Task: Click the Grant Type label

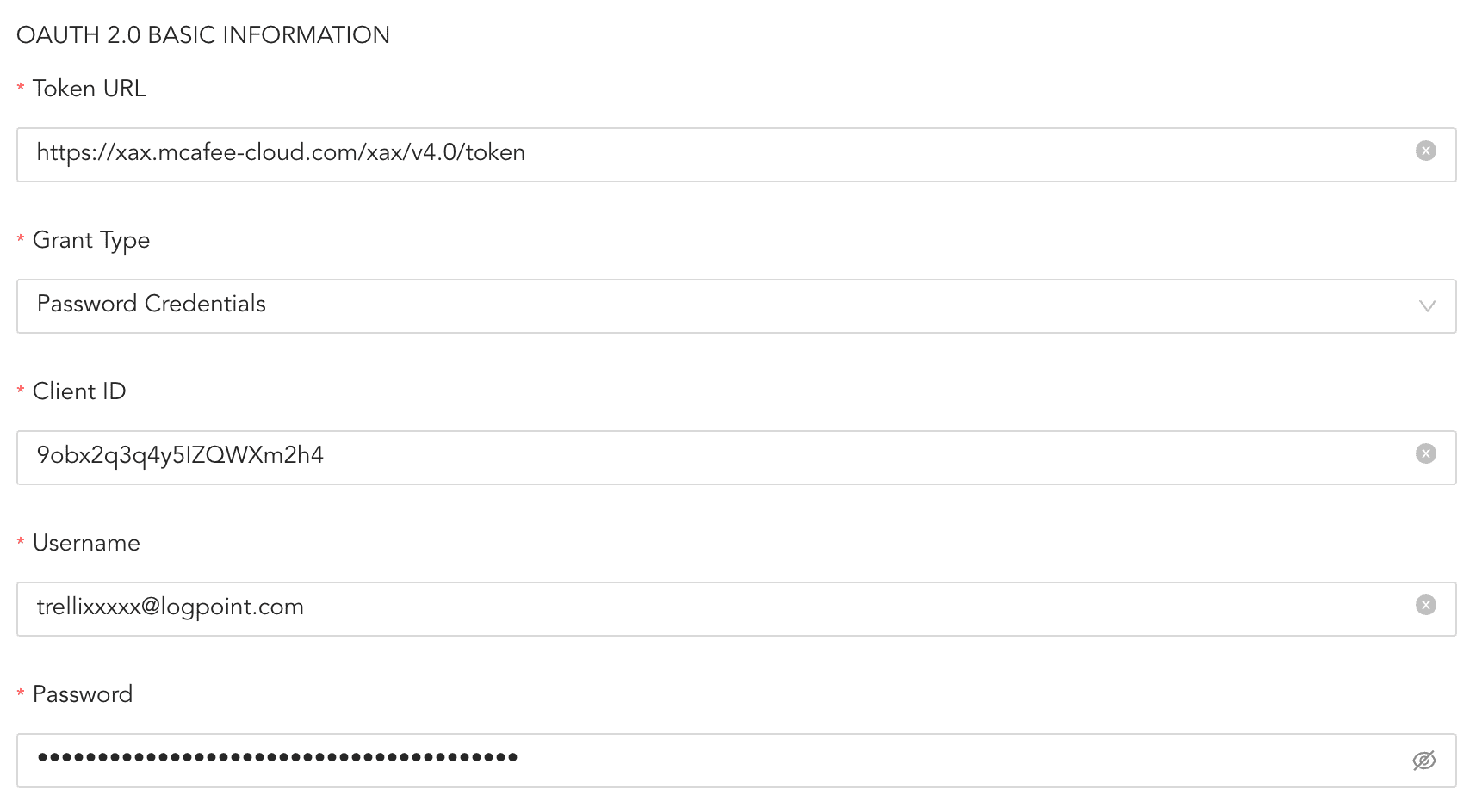Action: click(x=91, y=240)
